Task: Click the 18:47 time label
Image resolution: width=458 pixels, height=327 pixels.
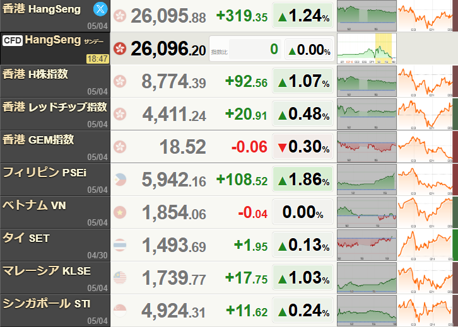Action: tap(98, 59)
